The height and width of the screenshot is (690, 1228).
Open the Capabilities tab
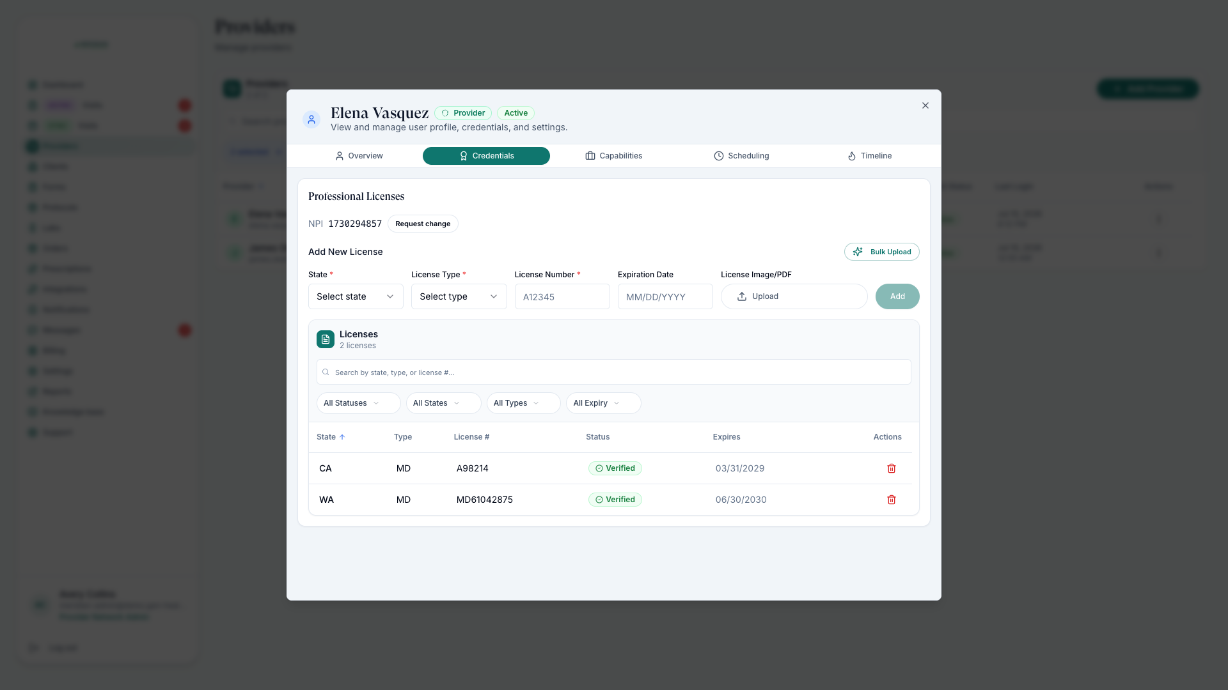click(x=614, y=156)
